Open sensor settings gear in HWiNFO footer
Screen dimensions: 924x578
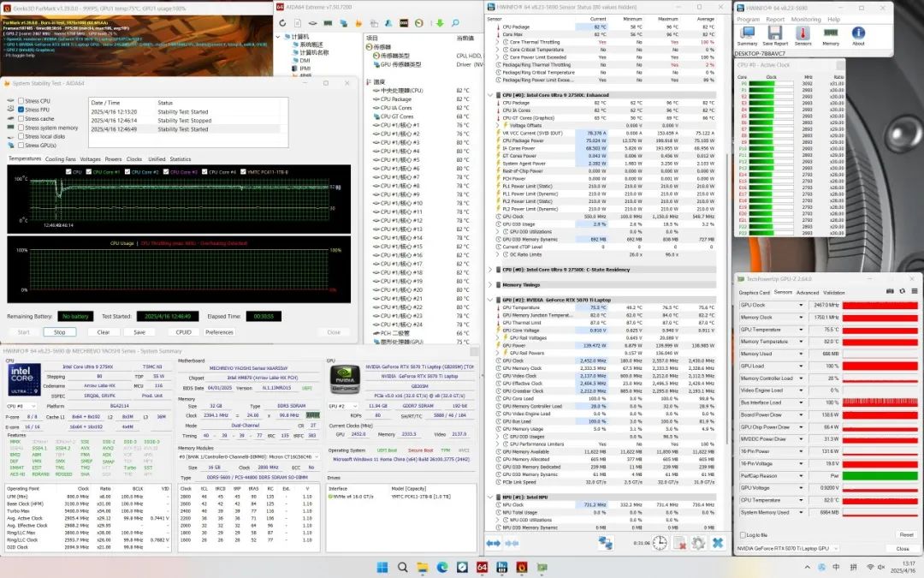tap(698, 543)
